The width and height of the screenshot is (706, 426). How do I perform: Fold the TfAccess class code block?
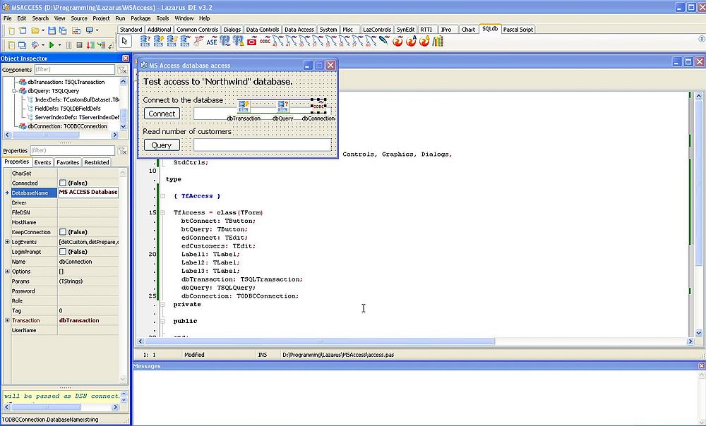(x=162, y=213)
